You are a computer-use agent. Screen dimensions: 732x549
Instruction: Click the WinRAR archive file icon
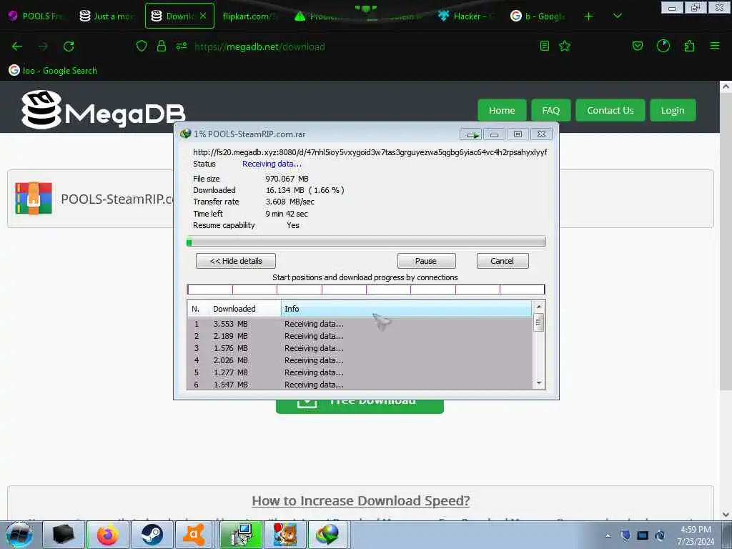[x=33, y=199]
